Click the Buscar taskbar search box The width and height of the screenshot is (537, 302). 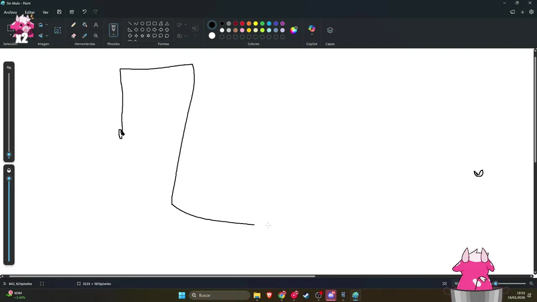pos(219,295)
